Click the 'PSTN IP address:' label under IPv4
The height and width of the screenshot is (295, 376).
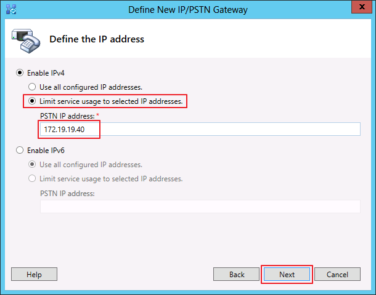pyautogui.click(x=67, y=116)
